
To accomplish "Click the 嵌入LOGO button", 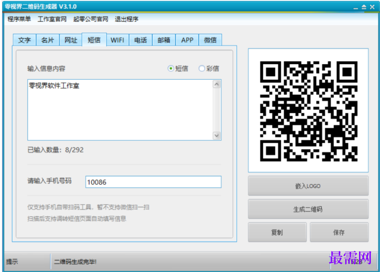I will coord(308,186).
